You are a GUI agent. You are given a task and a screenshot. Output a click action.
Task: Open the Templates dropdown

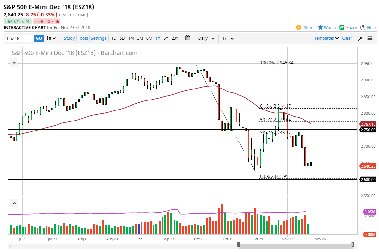point(325,38)
